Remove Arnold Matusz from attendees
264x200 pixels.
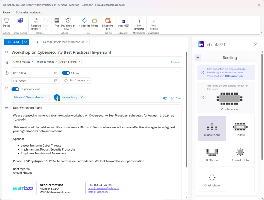click(x=33, y=62)
